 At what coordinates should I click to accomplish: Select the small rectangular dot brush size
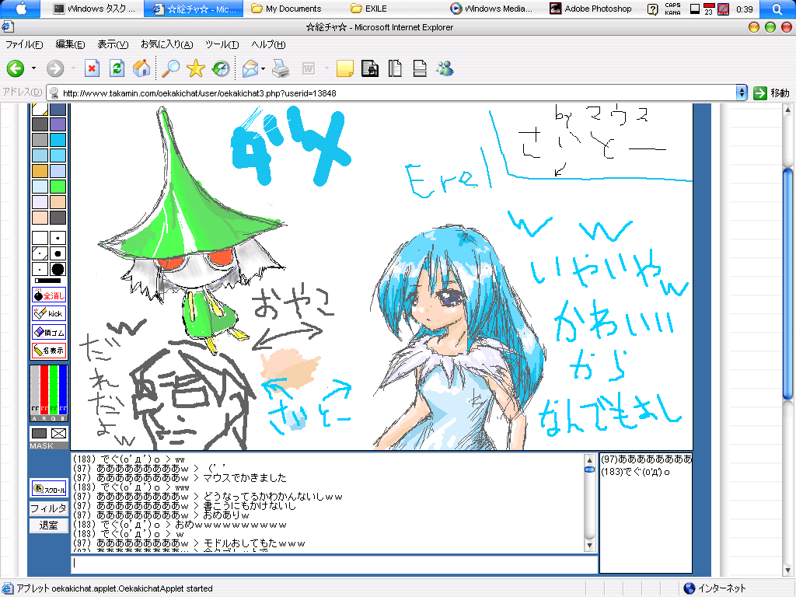point(58,238)
